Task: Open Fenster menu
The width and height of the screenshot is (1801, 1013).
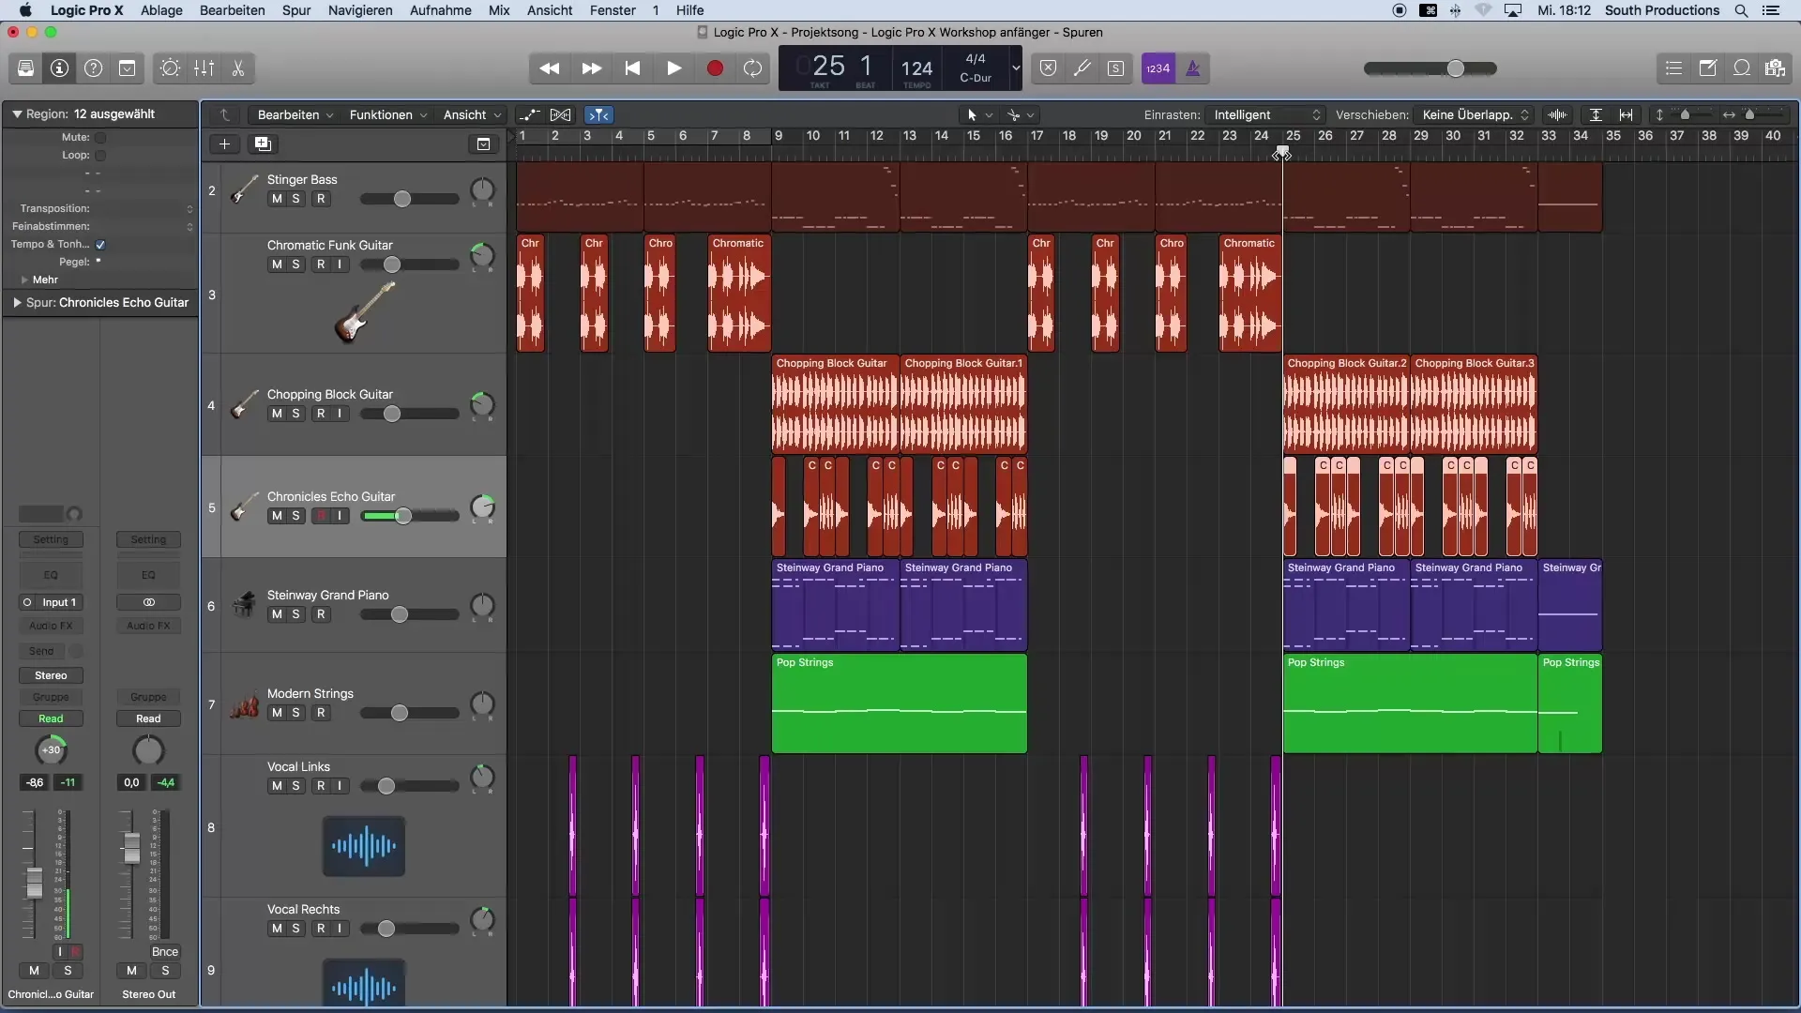Action: pos(613,10)
